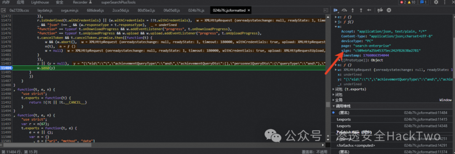Expand the 闭包 (t.exports) scope
The width and height of the screenshot is (455, 154).
(x=333, y=89)
